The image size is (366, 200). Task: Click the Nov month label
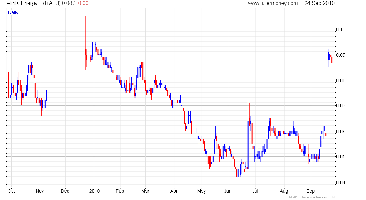point(40,191)
